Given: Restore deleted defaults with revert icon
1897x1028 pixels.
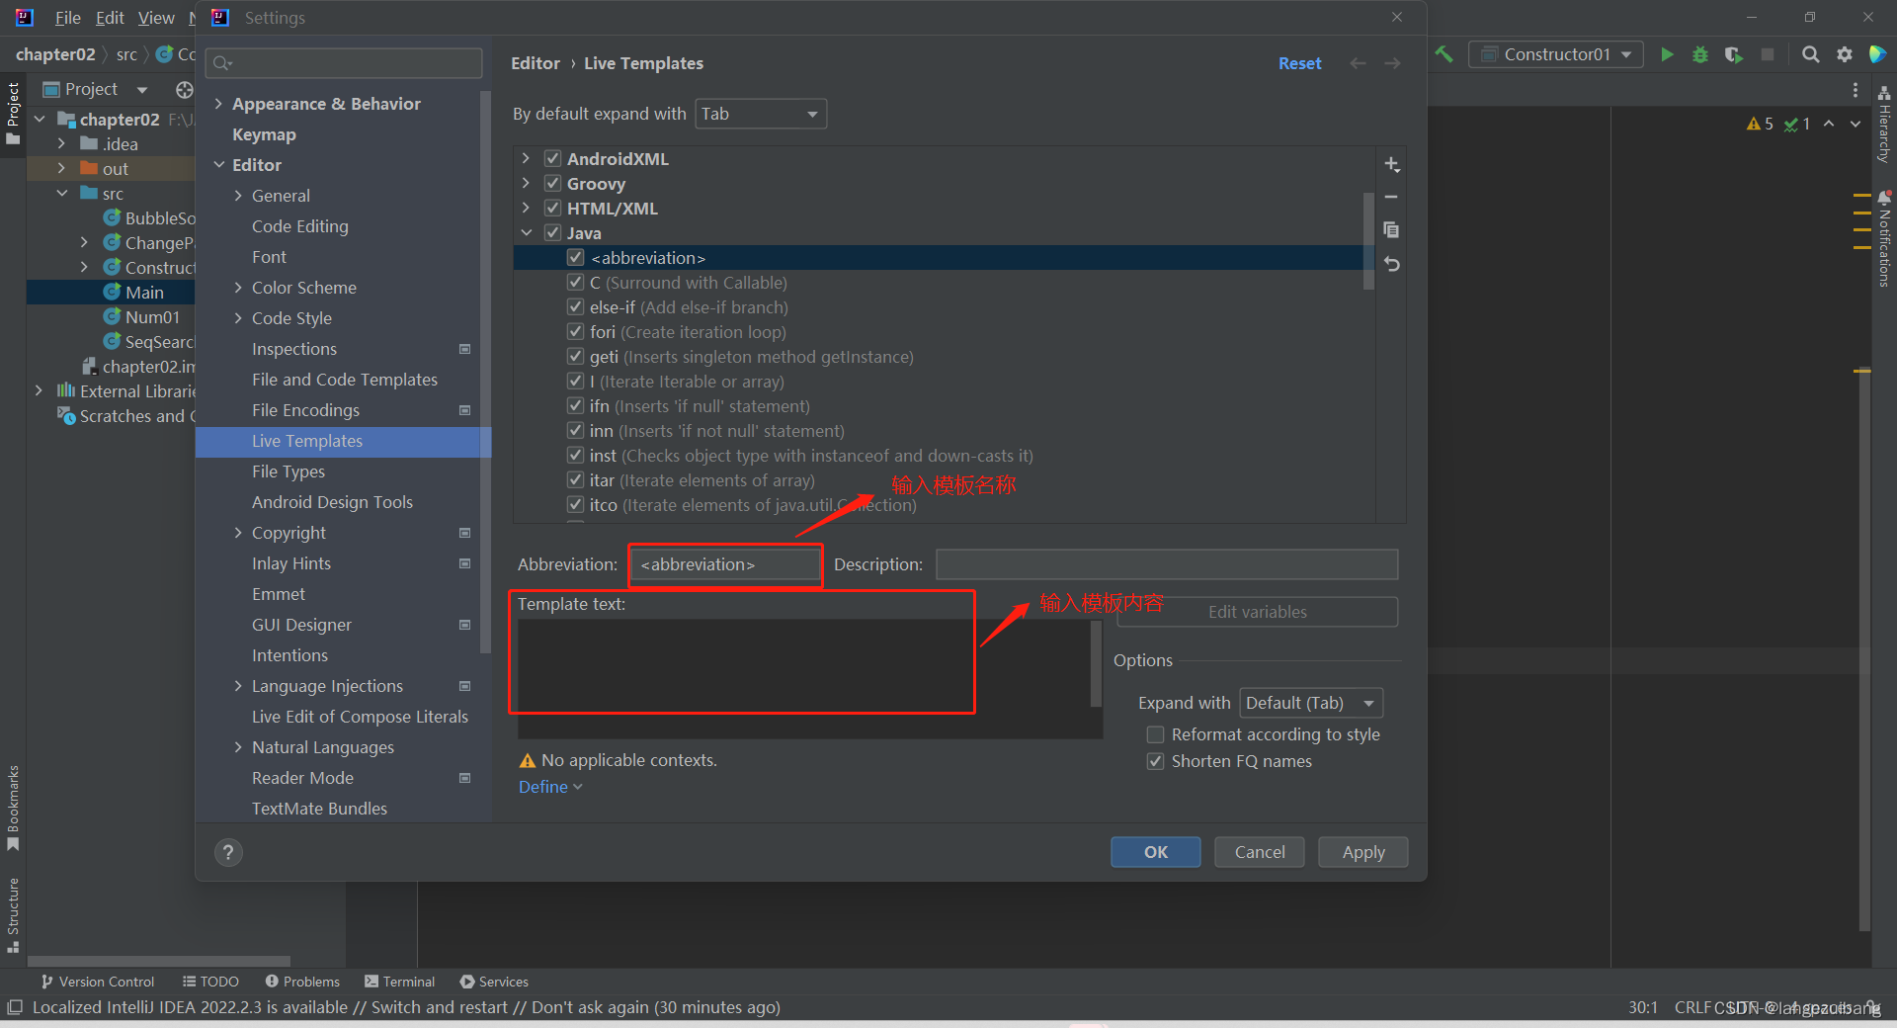Looking at the screenshot, I should click(1391, 264).
